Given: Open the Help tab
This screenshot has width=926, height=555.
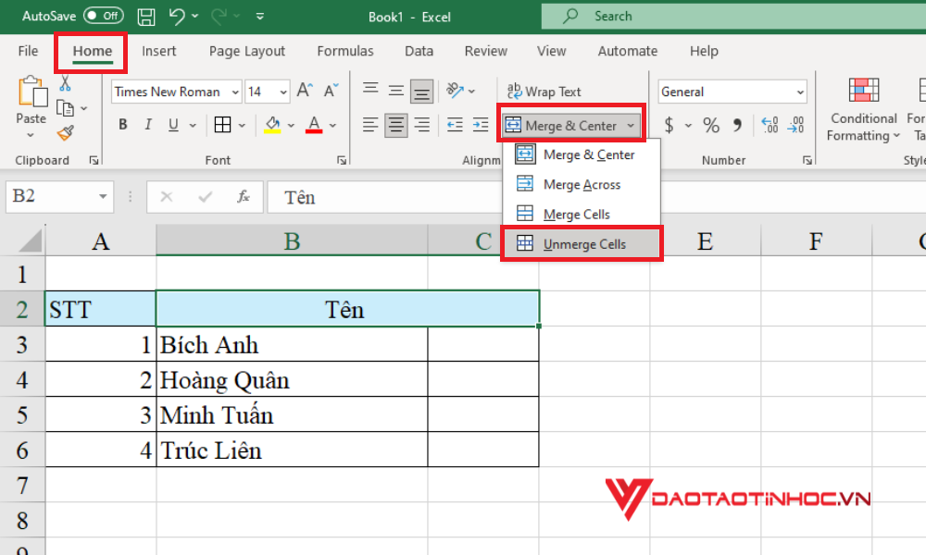Looking at the screenshot, I should pyautogui.click(x=704, y=51).
